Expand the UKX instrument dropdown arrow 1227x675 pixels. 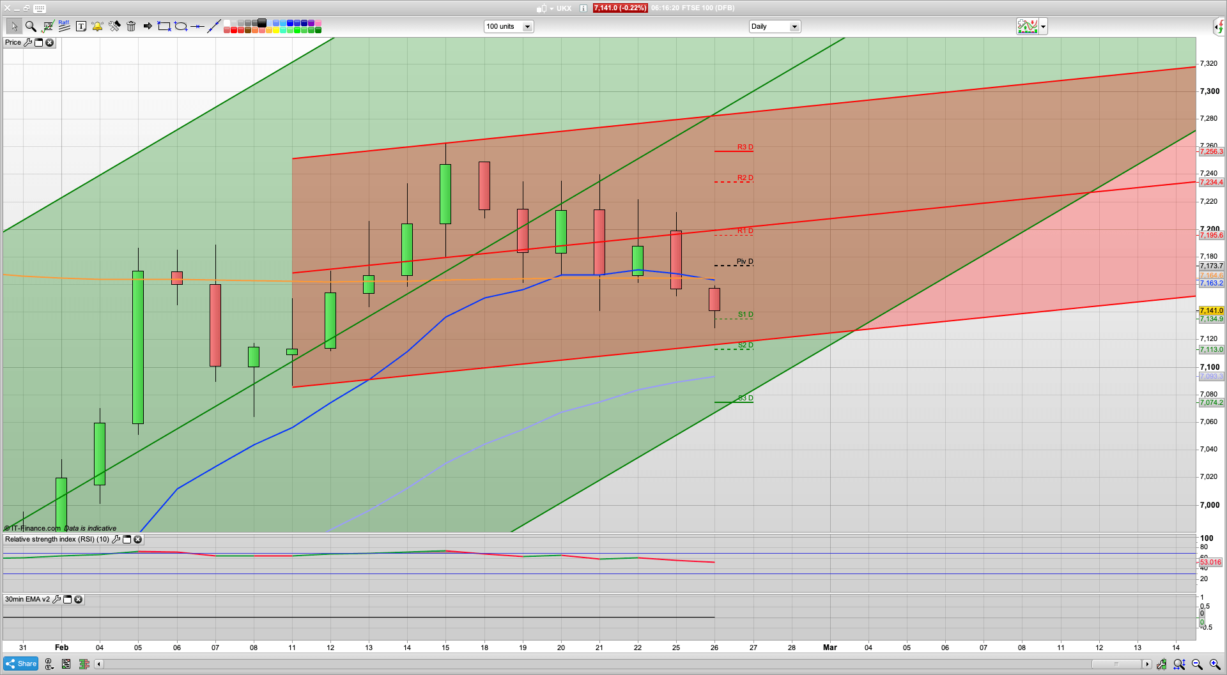(x=552, y=9)
